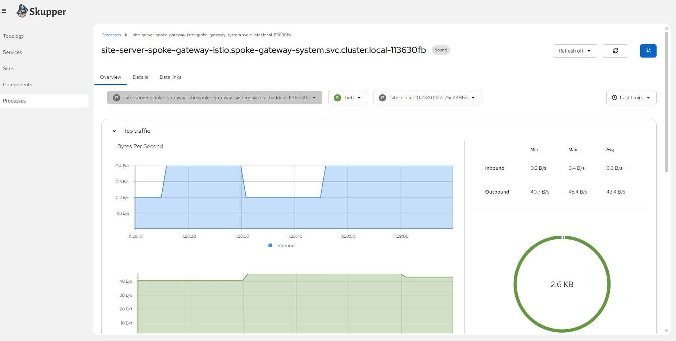676x341 pixels.
Task: Click the breadcrumb chevron separator
Action: point(126,35)
